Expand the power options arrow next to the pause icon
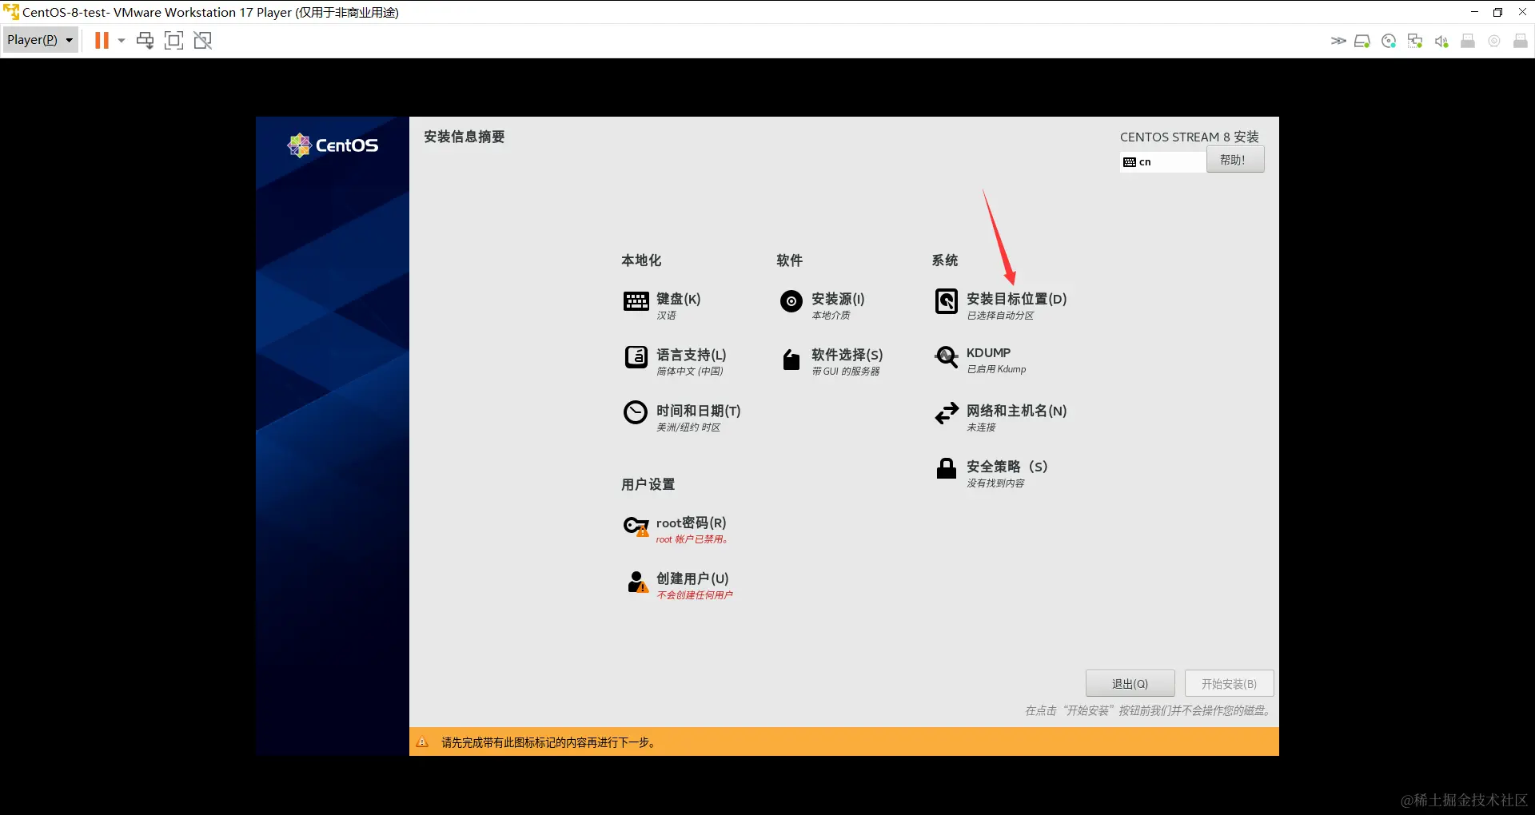Image resolution: width=1535 pixels, height=815 pixels. click(122, 40)
